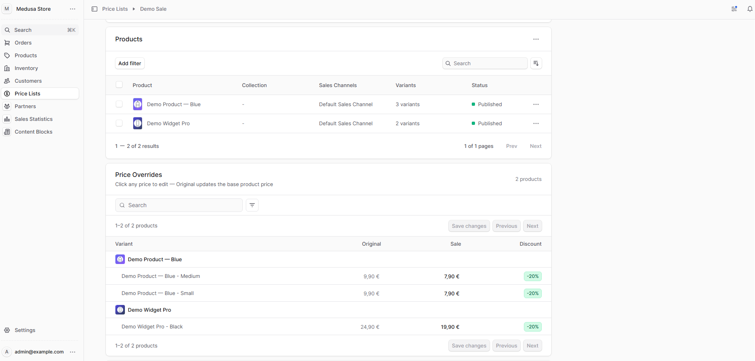Viewport: 755px width, 361px height.
Task: Open the Add filter dropdown
Action: coord(130,63)
